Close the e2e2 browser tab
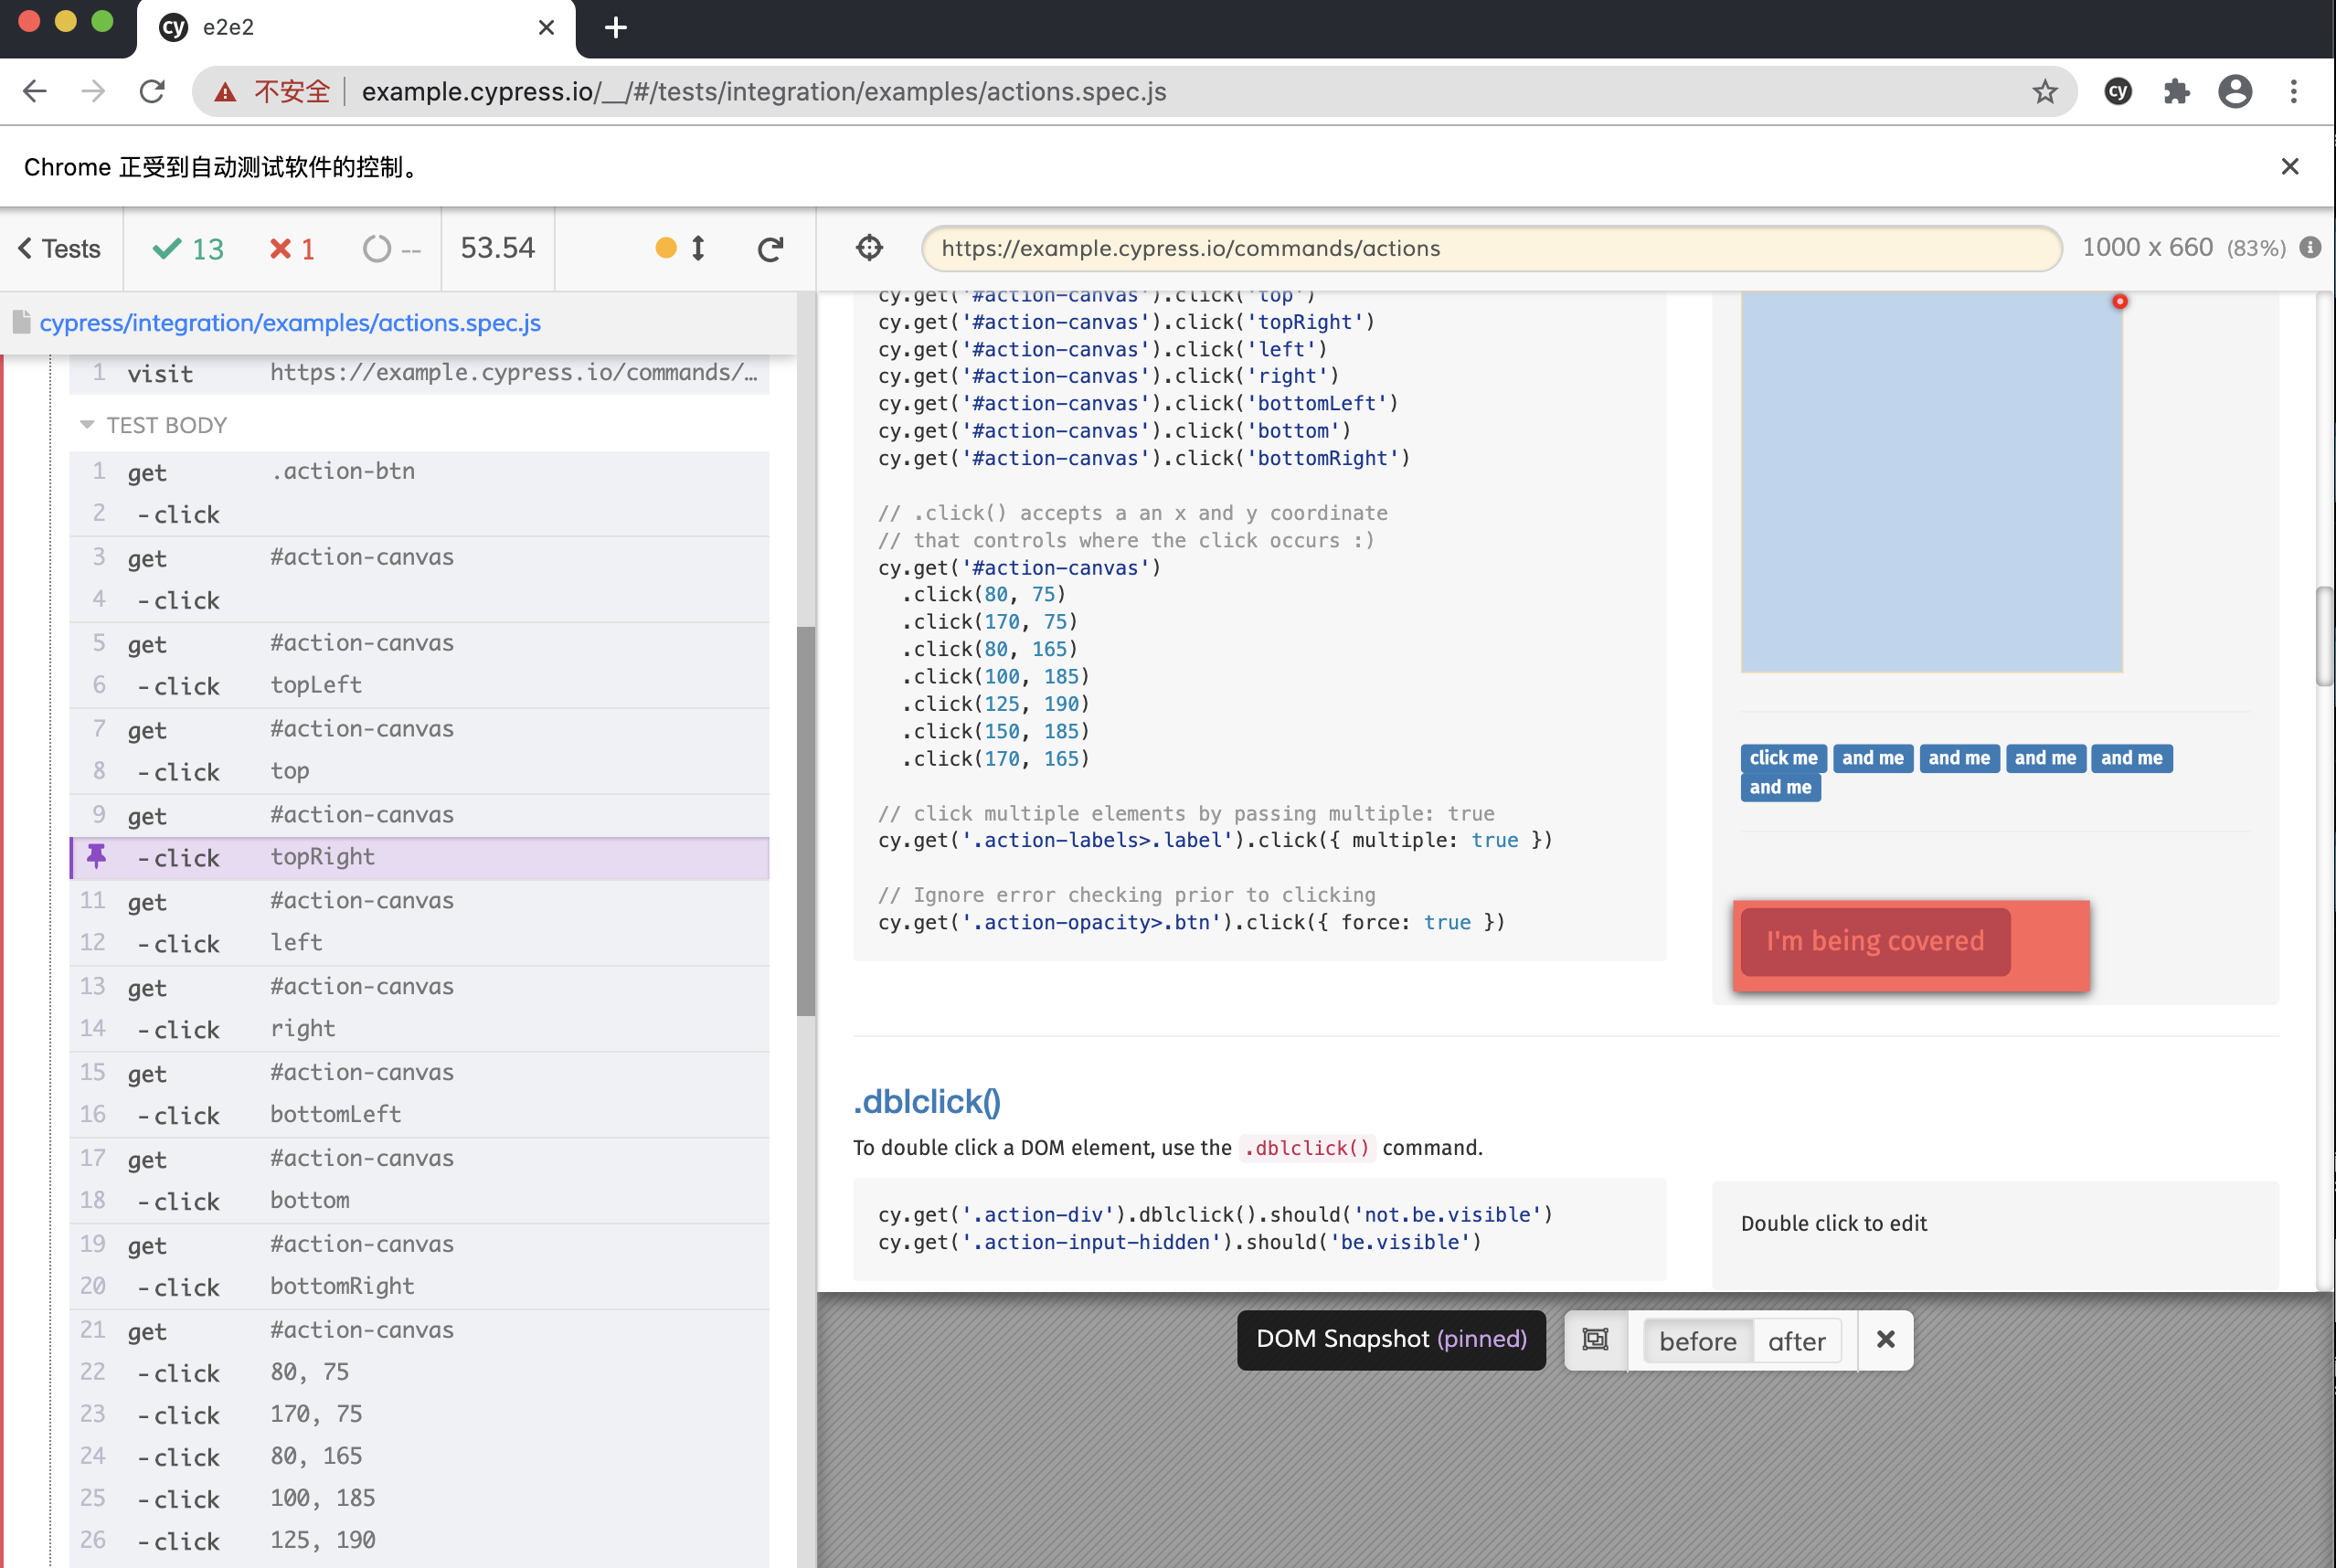Image resolution: width=2336 pixels, height=1568 pixels. pyautogui.click(x=546, y=28)
